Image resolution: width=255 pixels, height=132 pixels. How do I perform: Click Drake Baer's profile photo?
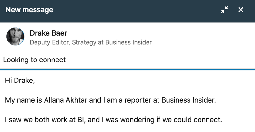point(15,37)
